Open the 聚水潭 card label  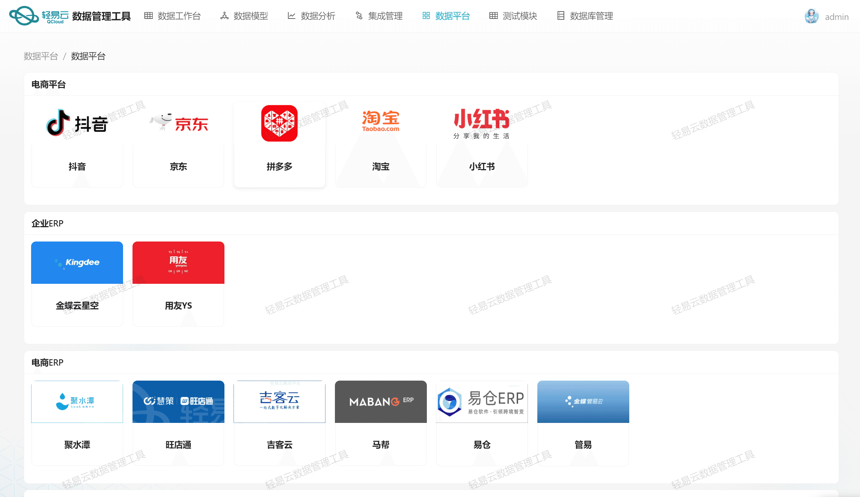(77, 445)
